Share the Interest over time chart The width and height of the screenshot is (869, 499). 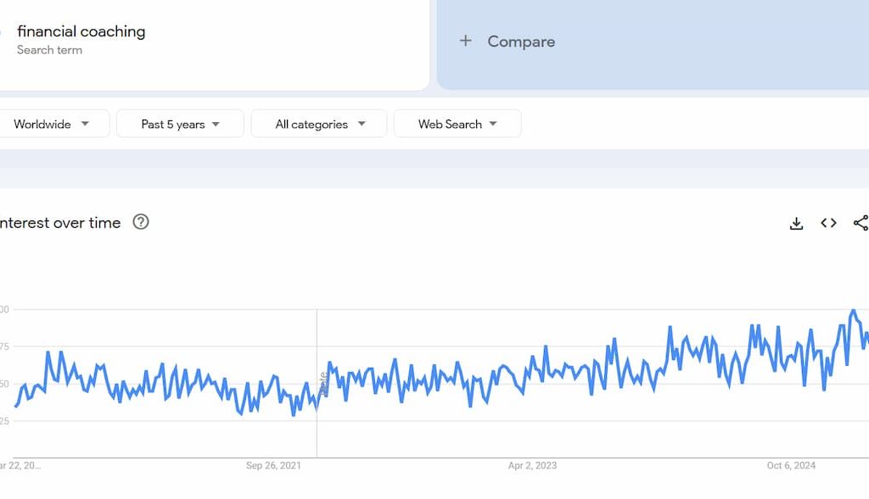861,223
